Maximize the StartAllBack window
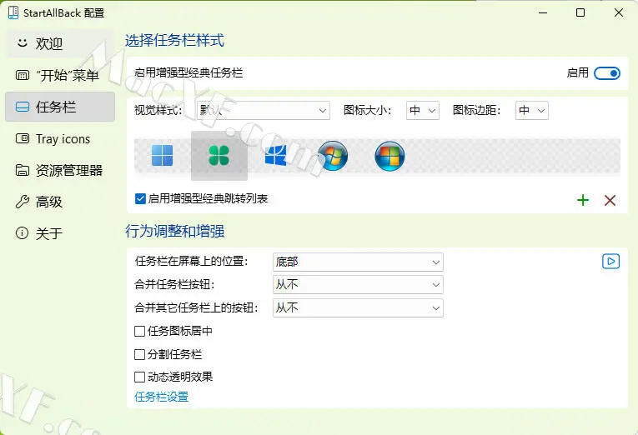The image size is (638, 435). pyautogui.click(x=580, y=12)
